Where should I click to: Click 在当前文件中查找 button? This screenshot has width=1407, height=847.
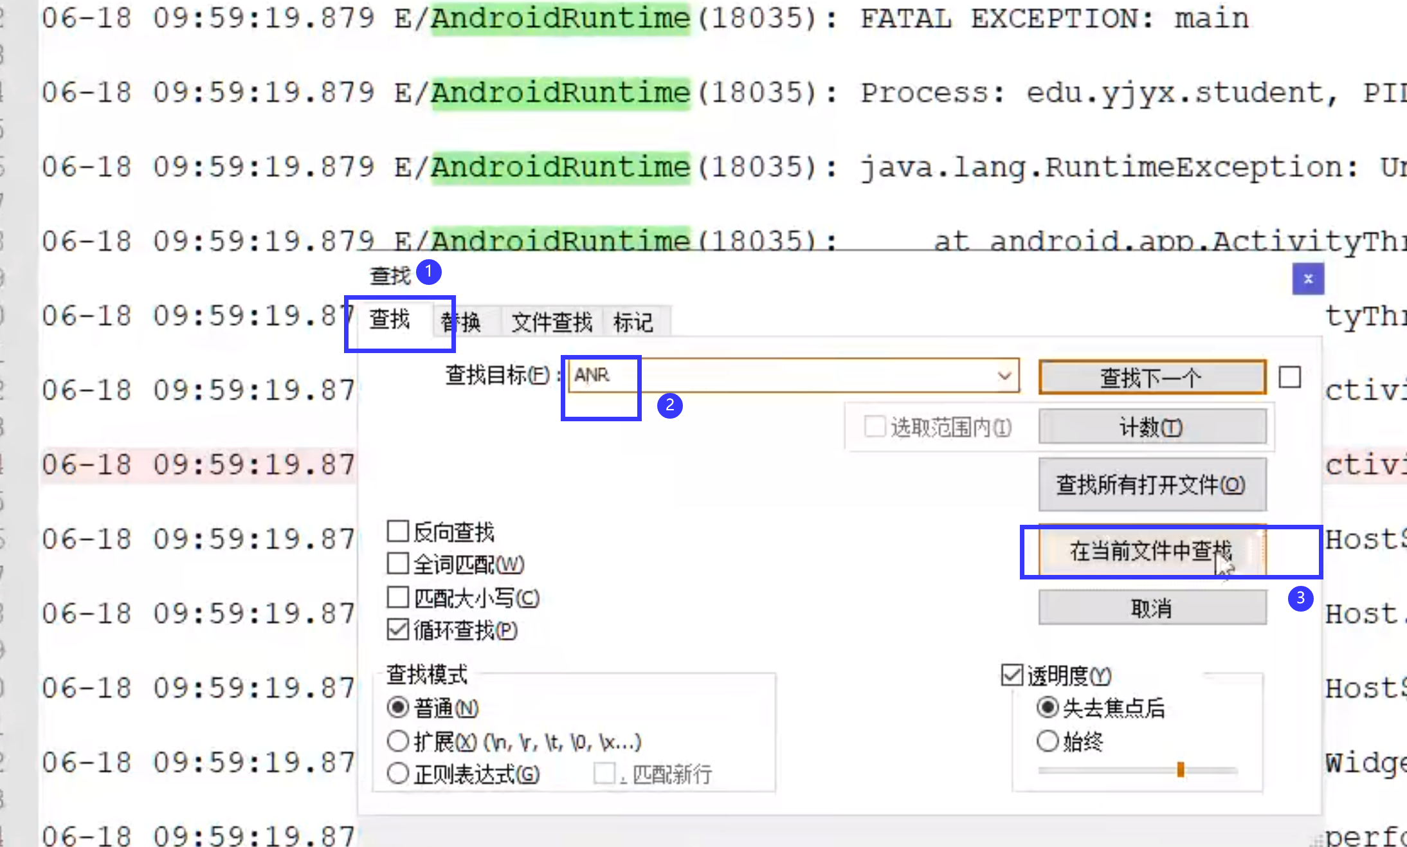click(1151, 551)
